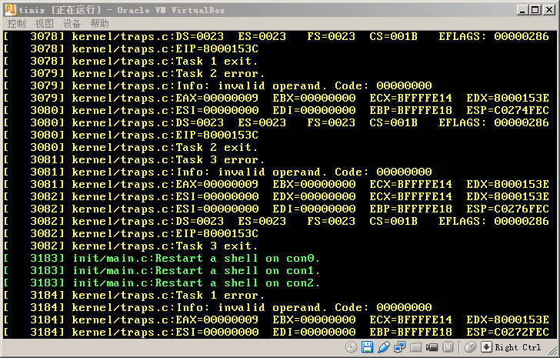Click the host key arrow icon
The width and height of the screenshot is (560, 358).
point(486,347)
